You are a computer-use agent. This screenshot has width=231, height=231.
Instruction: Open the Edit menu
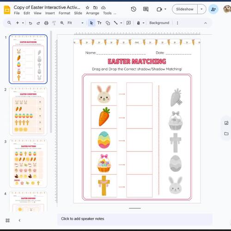pos(27,13)
